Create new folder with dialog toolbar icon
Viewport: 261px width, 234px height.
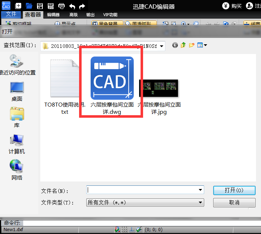[192, 45]
